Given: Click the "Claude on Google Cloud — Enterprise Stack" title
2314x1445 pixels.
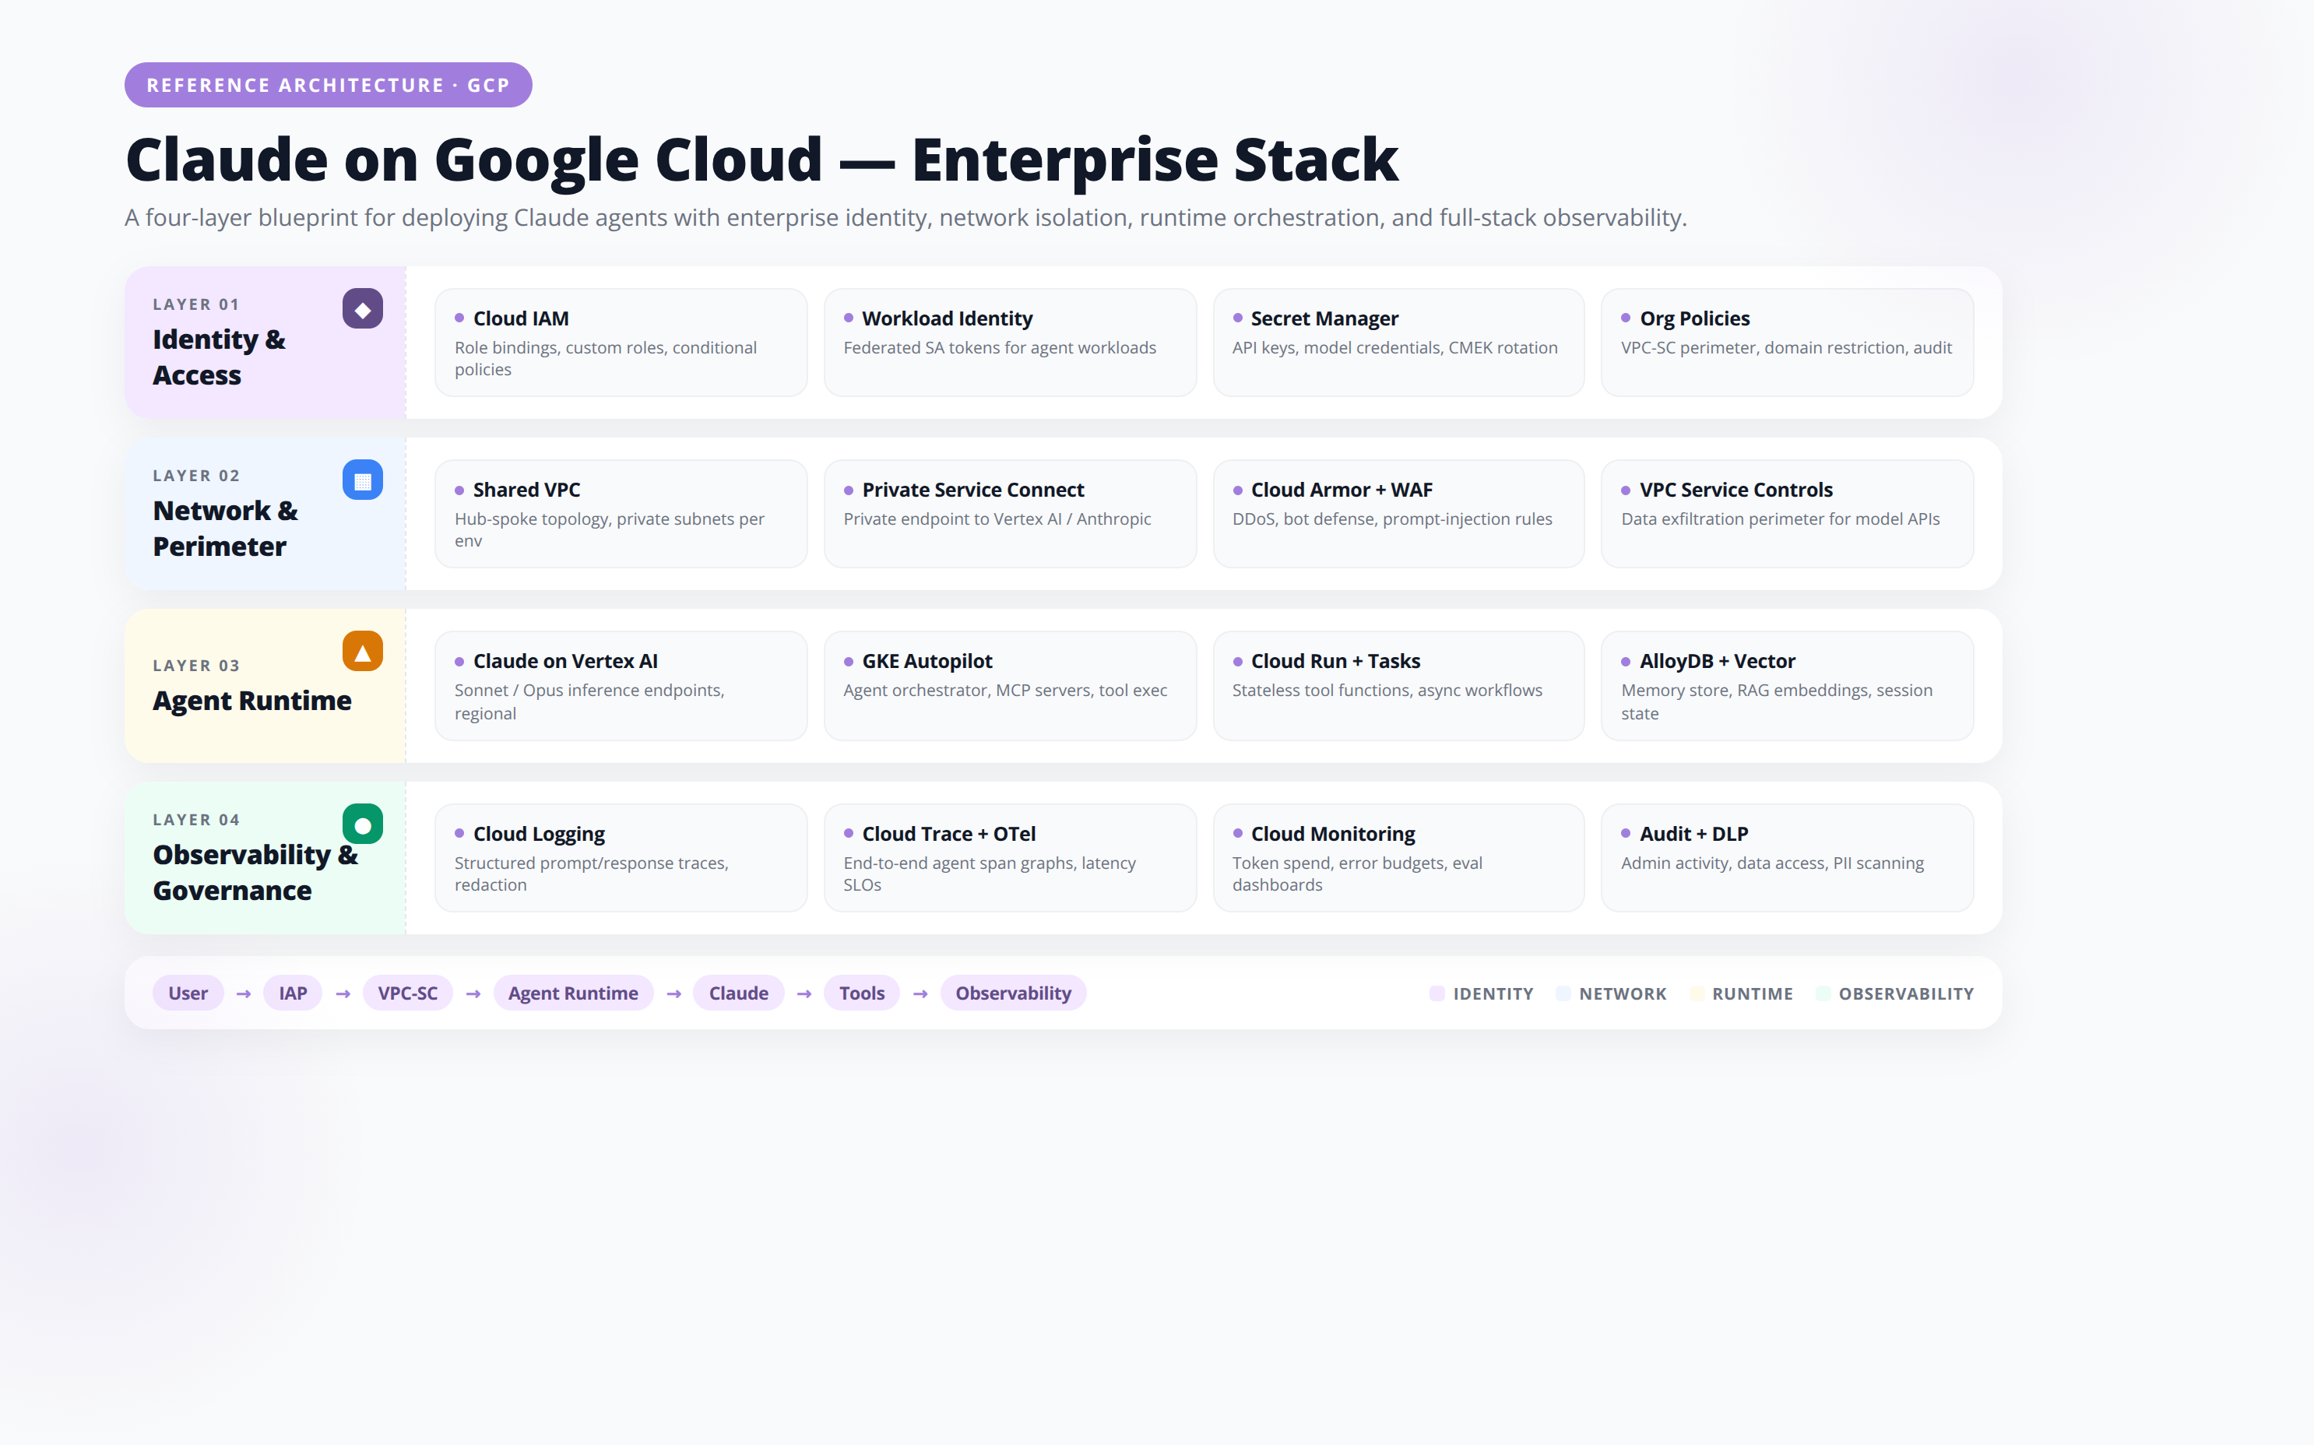Looking at the screenshot, I should coord(761,160).
